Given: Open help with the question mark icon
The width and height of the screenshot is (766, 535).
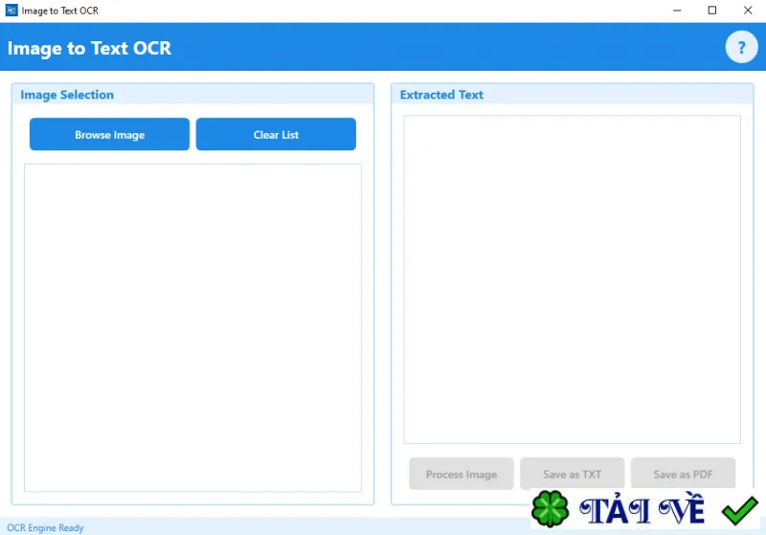Looking at the screenshot, I should 741,47.
